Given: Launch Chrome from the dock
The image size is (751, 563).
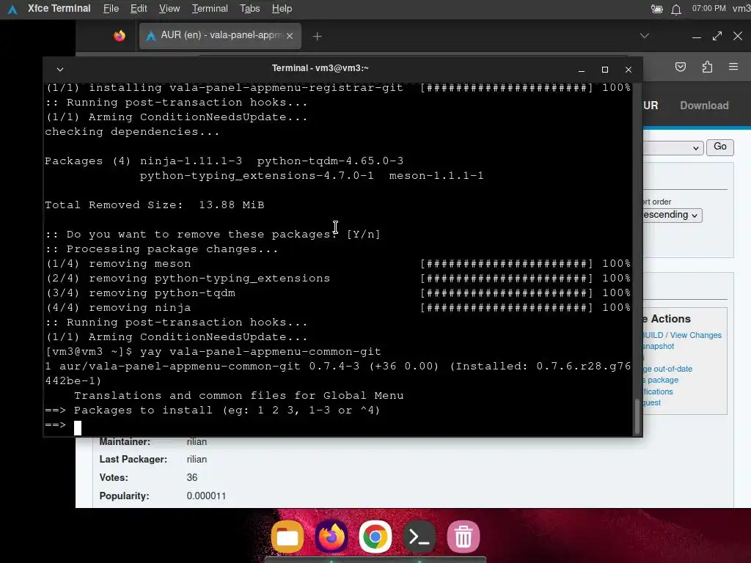Looking at the screenshot, I should pos(375,537).
